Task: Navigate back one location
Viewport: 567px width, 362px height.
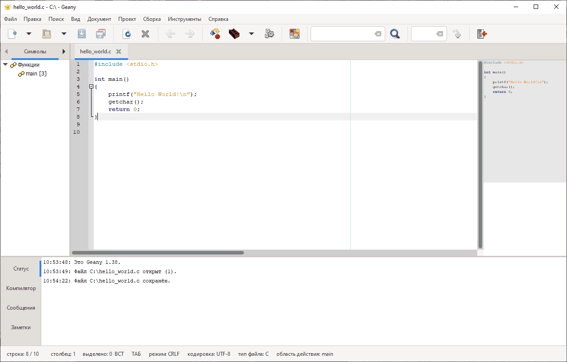Action: click(x=171, y=34)
